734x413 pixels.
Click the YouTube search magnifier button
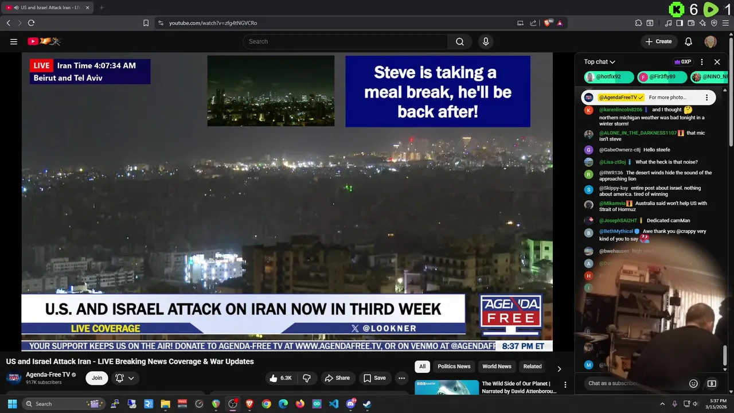pos(460,41)
